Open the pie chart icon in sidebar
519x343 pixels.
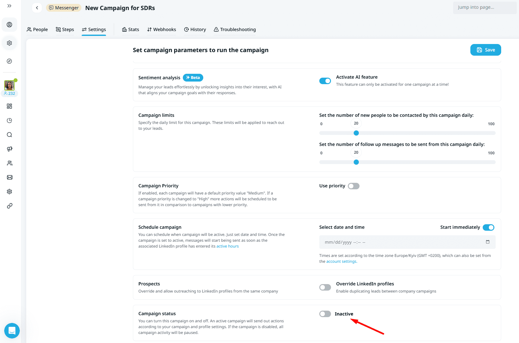(x=9, y=120)
